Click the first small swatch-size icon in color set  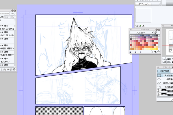point(130,52)
